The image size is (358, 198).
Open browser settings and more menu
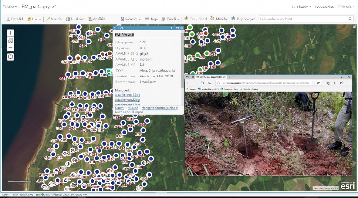coord(349,83)
